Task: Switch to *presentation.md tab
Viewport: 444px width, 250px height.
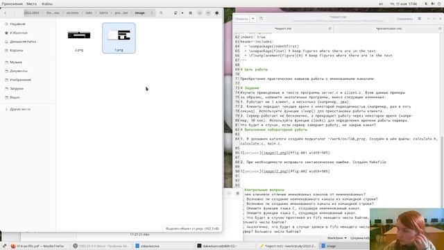Action: tap(388, 28)
